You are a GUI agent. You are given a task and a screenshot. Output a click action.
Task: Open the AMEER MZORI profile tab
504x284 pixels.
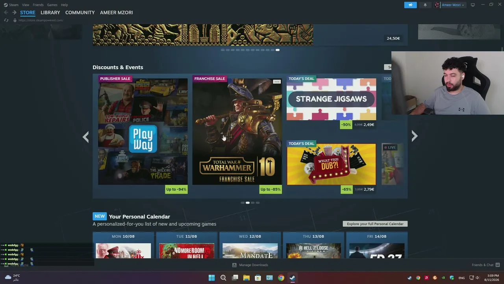pos(117,13)
